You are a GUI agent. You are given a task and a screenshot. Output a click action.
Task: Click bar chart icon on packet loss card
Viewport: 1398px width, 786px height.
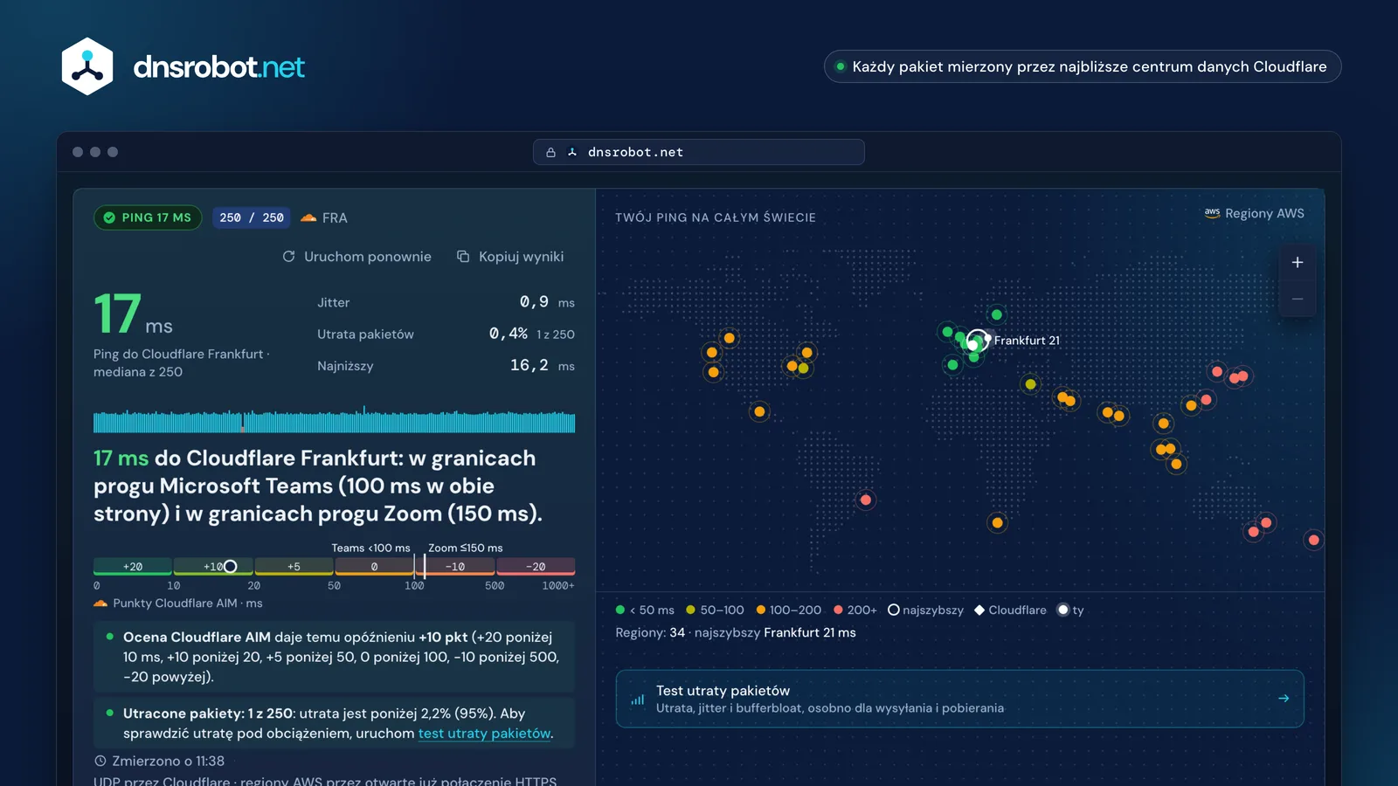click(638, 700)
